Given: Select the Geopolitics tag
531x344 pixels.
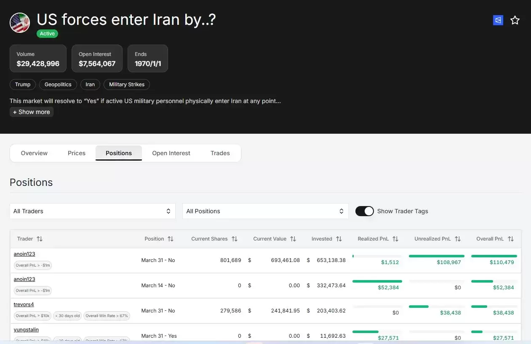Looking at the screenshot, I should [58, 85].
